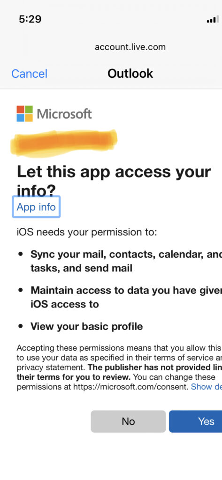Viewport: 222px width, 480px height.
Task: Tap the 5:29 clock in status bar
Action: coord(30,19)
